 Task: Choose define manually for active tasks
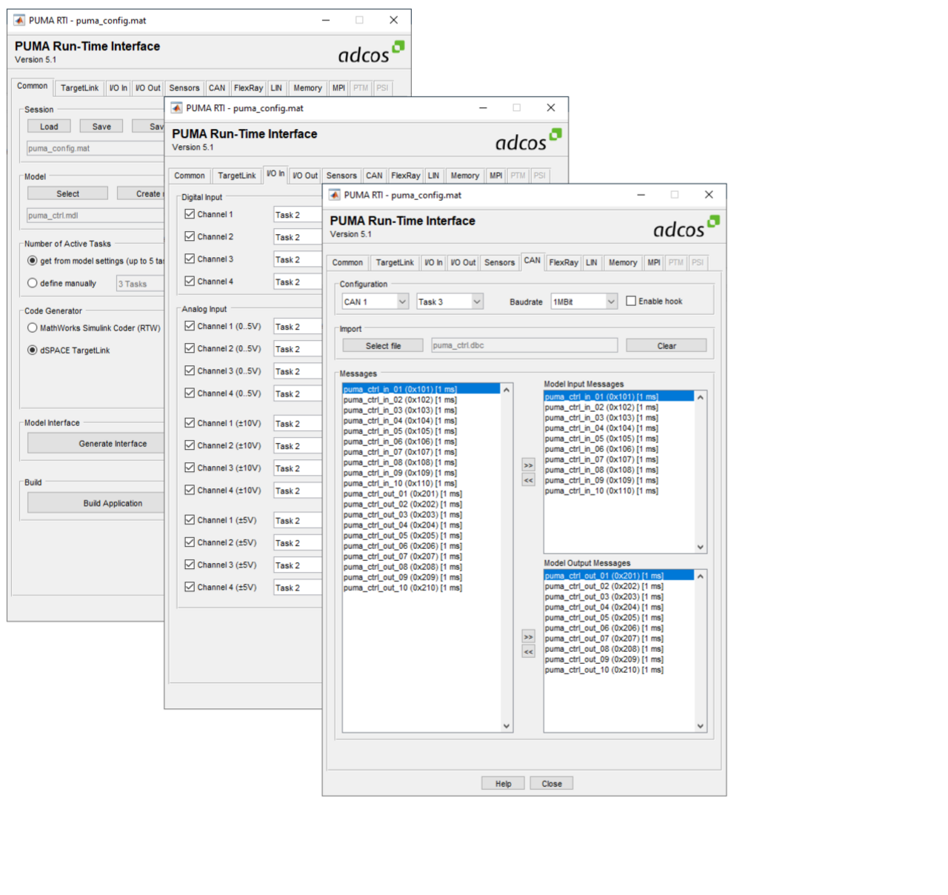tap(33, 283)
